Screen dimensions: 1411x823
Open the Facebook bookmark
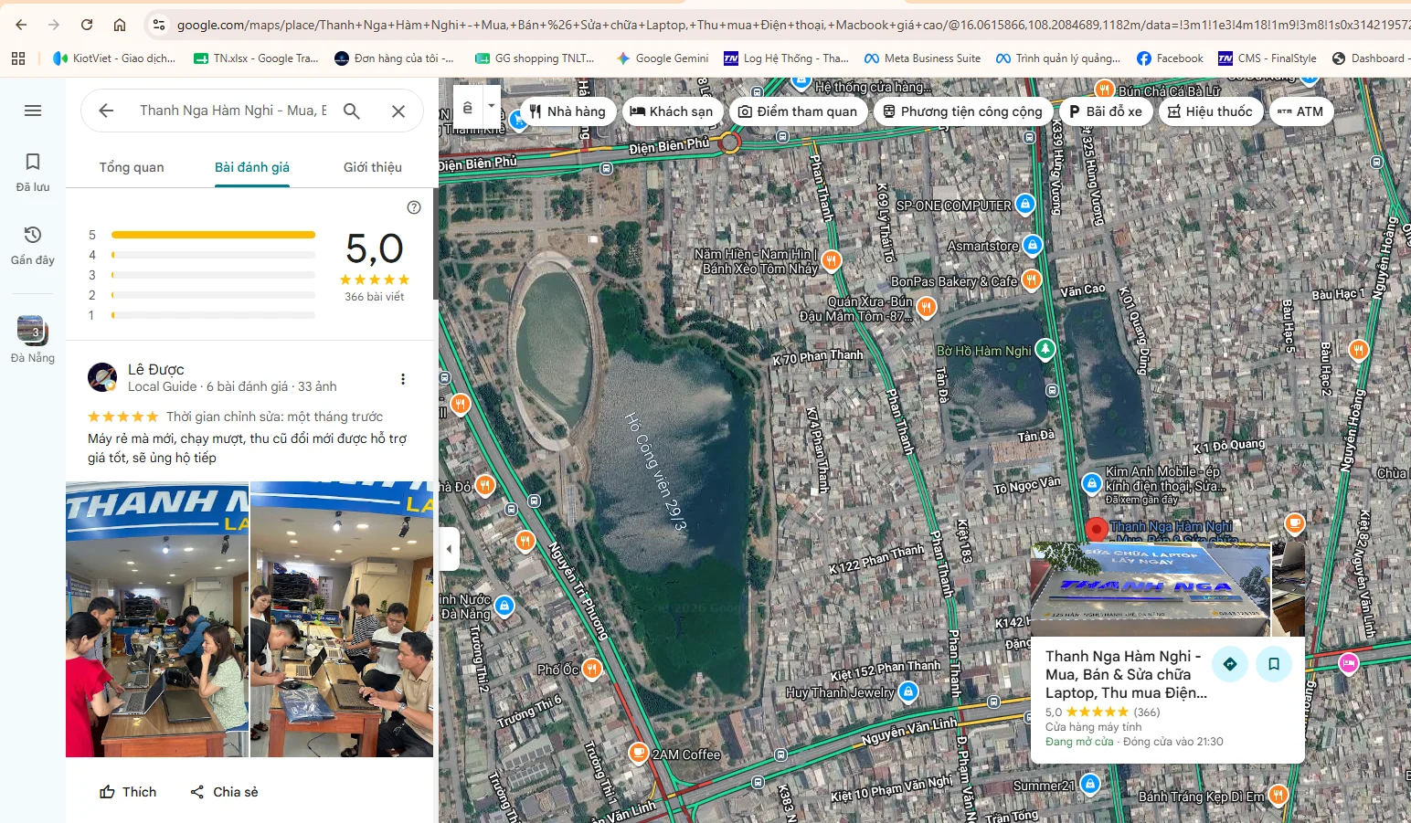click(1170, 58)
